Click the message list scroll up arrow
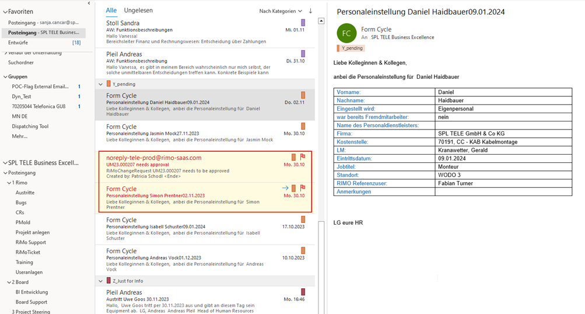Screen dimensions: 585x314 pos(321,21)
